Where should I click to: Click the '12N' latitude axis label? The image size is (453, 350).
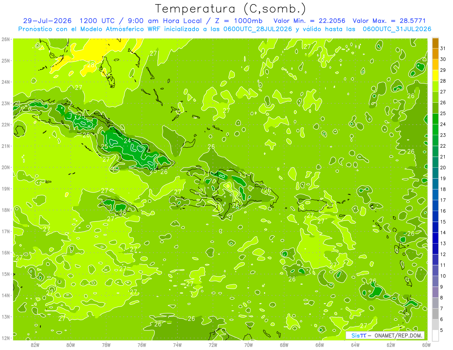click(x=6, y=338)
